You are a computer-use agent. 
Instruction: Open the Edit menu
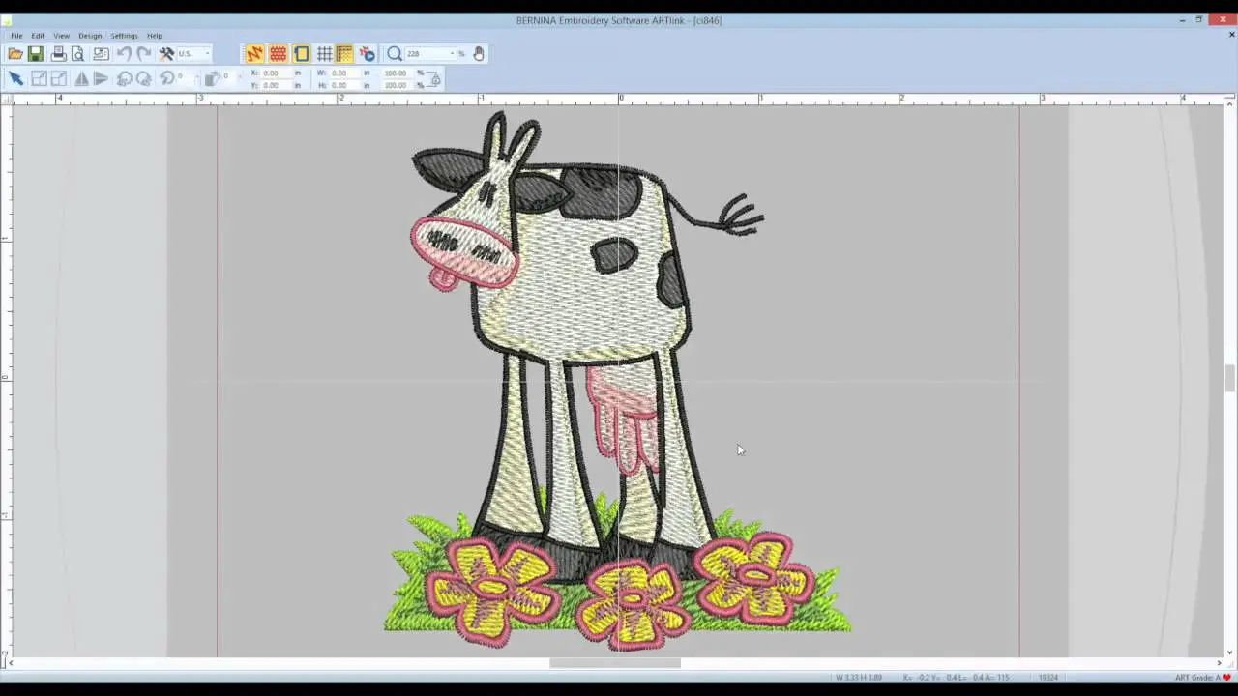[x=38, y=36]
